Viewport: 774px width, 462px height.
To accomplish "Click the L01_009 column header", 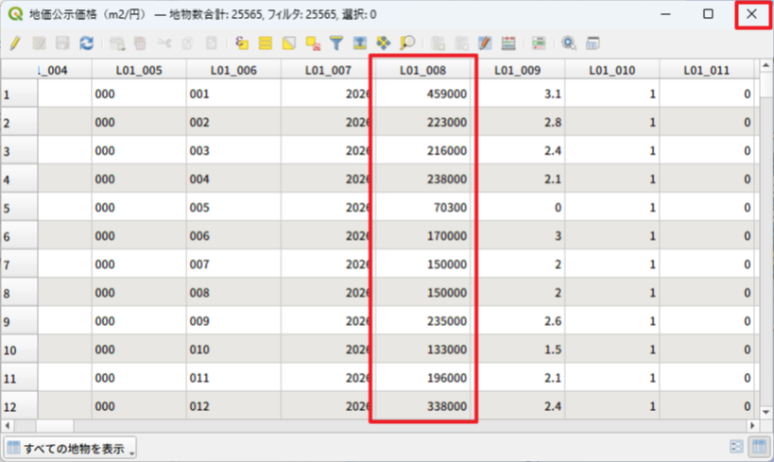I will 517,70.
